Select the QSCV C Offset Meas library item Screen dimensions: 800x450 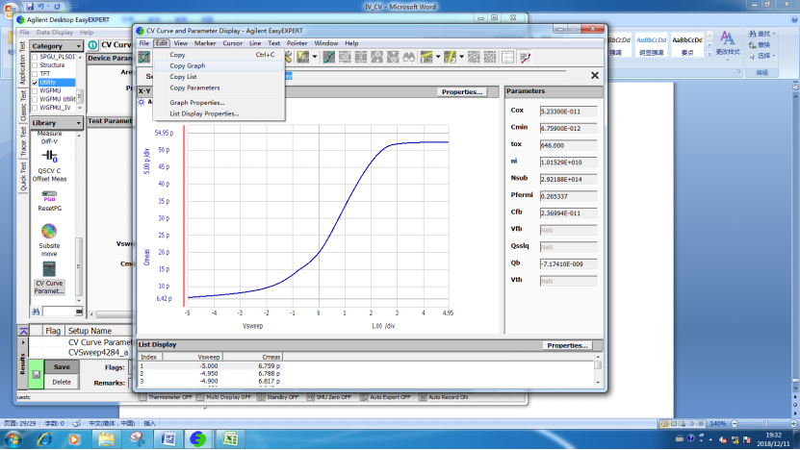[x=49, y=166]
